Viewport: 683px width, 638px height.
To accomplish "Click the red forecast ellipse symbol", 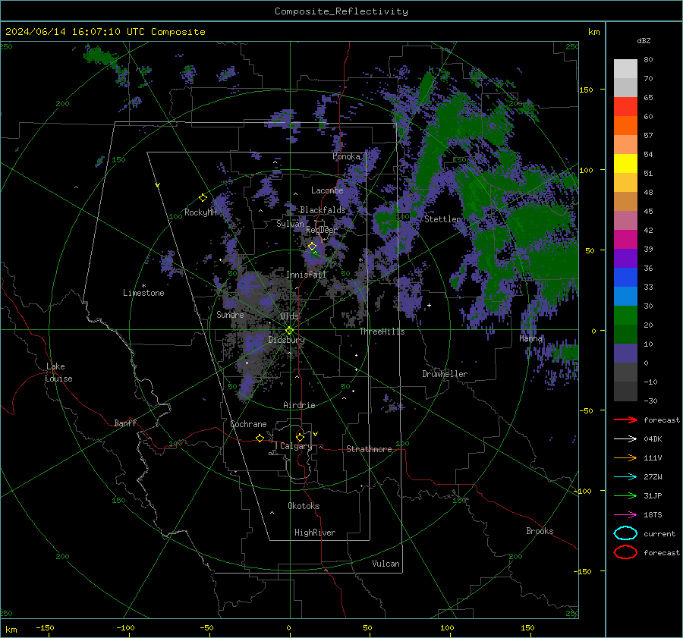I will pos(625,552).
